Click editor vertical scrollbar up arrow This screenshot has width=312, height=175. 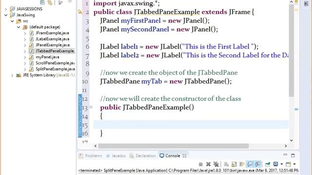click(292, 2)
